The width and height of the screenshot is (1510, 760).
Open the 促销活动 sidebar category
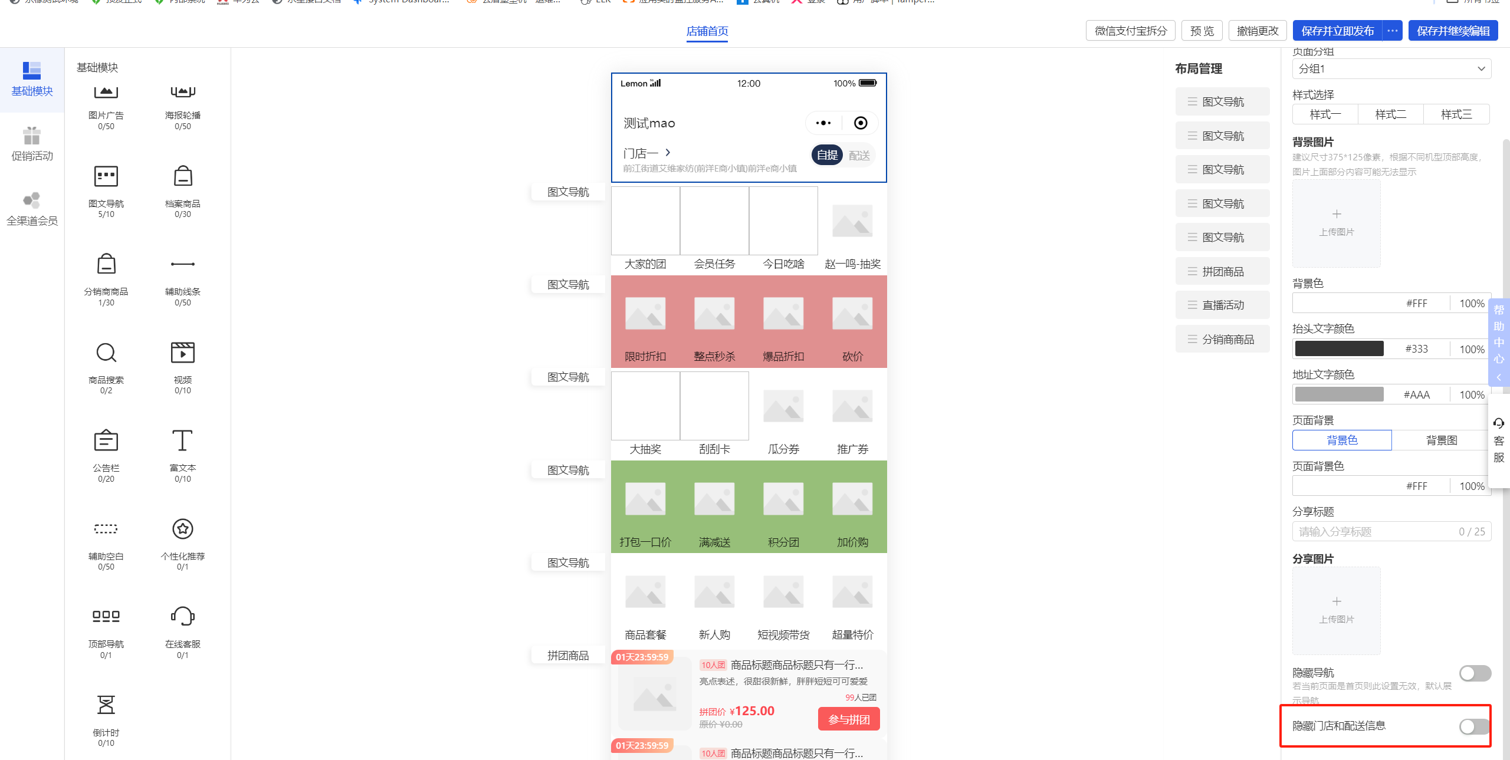[x=32, y=144]
